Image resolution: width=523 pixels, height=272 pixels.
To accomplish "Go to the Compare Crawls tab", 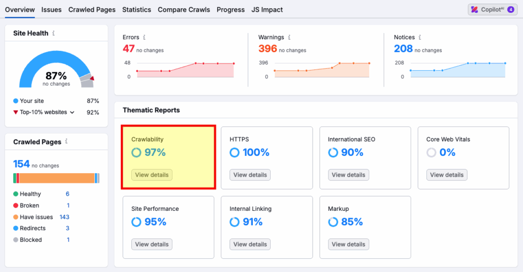I will pos(184,10).
